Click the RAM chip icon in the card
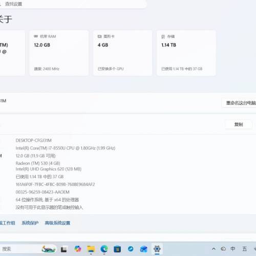Screen dimensions: 256x256 pyautogui.click(x=36, y=36)
